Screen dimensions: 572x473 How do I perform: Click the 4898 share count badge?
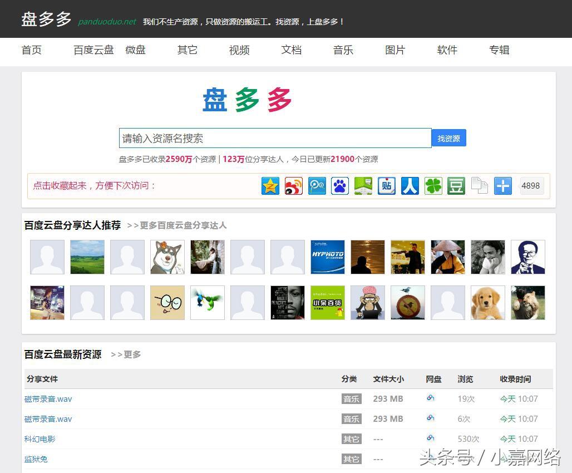pyautogui.click(x=530, y=186)
